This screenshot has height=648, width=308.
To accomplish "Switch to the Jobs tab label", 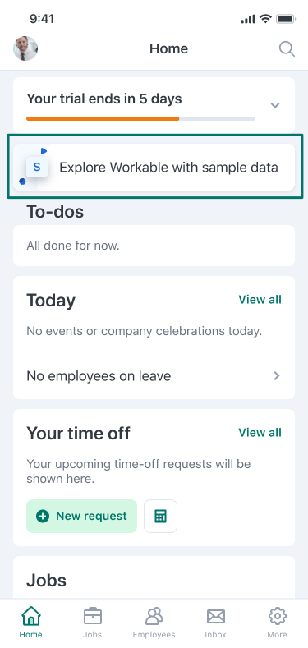I will (92, 635).
